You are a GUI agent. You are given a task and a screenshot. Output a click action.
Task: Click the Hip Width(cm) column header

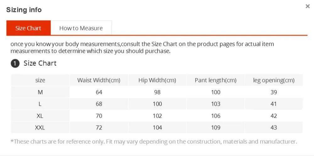[x=157, y=80]
